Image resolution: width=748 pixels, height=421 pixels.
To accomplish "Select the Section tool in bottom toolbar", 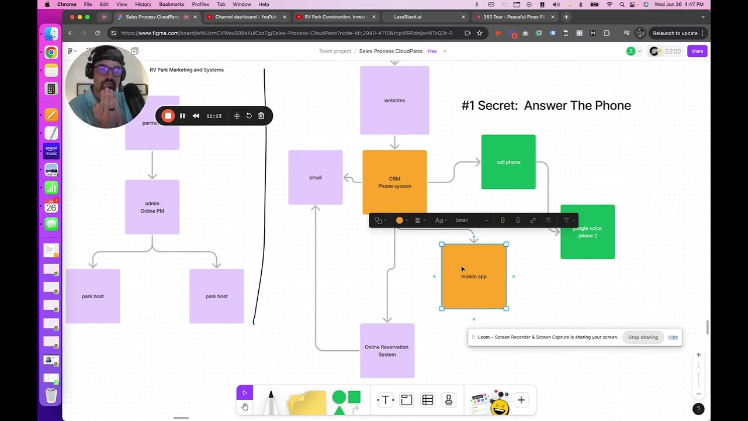I will pos(406,400).
